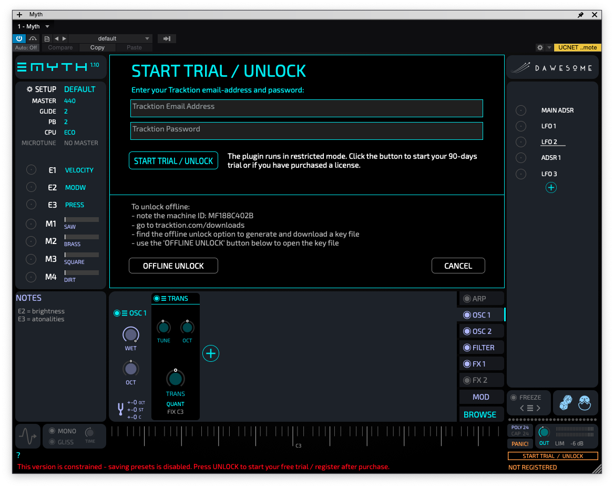
Task: Open the MICROTUNE NO MASTER selector
Action: [81, 143]
